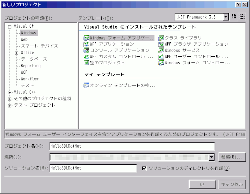The height and width of the screenshot is (194, 250).
Task: Select Reporting project type
Action: coord(31,66)
